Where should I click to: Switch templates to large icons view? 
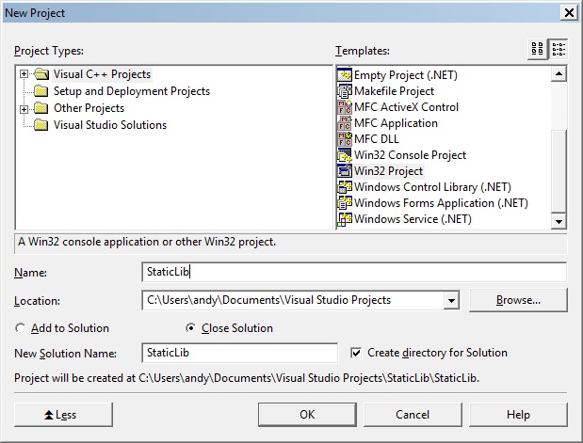[537, 49]
